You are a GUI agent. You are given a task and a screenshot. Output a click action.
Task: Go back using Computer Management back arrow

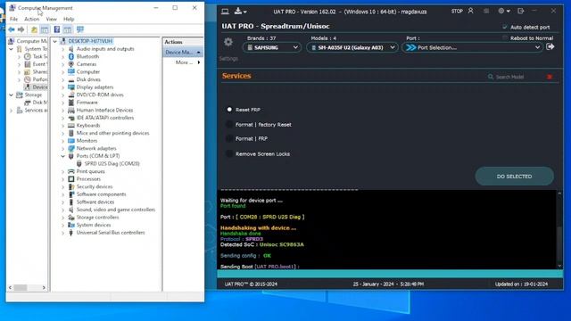pos(12,29)
